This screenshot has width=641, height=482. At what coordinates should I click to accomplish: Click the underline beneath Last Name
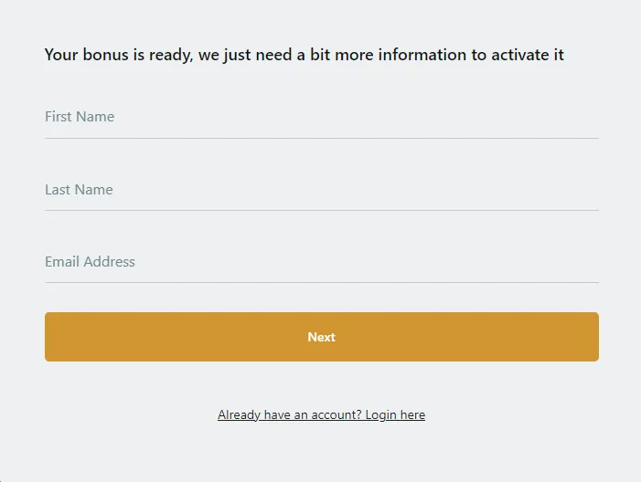[321, 210]
